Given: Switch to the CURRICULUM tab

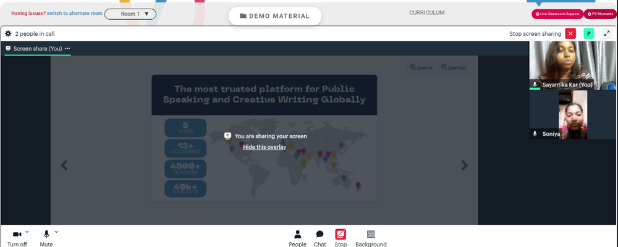Looking at the screenshot, I should (x=427, y=12).
